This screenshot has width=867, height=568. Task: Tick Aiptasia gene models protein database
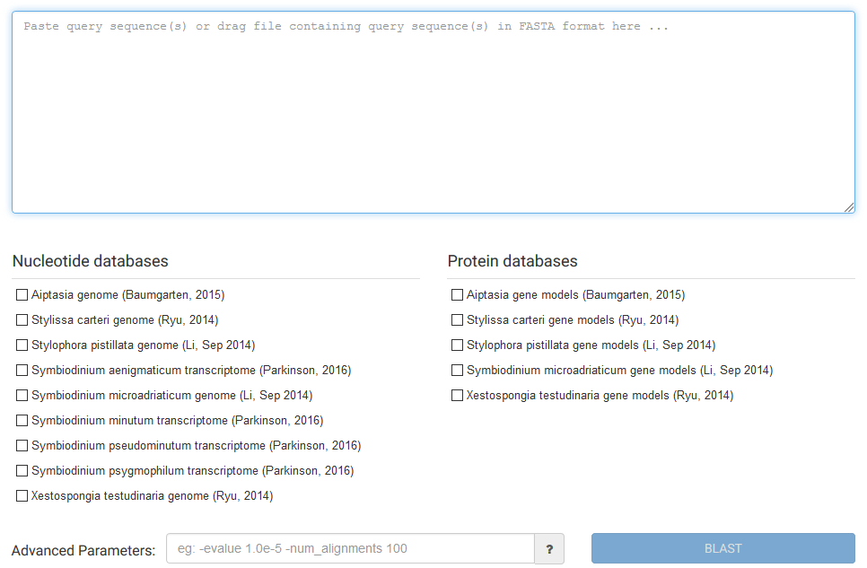point(457,295)
